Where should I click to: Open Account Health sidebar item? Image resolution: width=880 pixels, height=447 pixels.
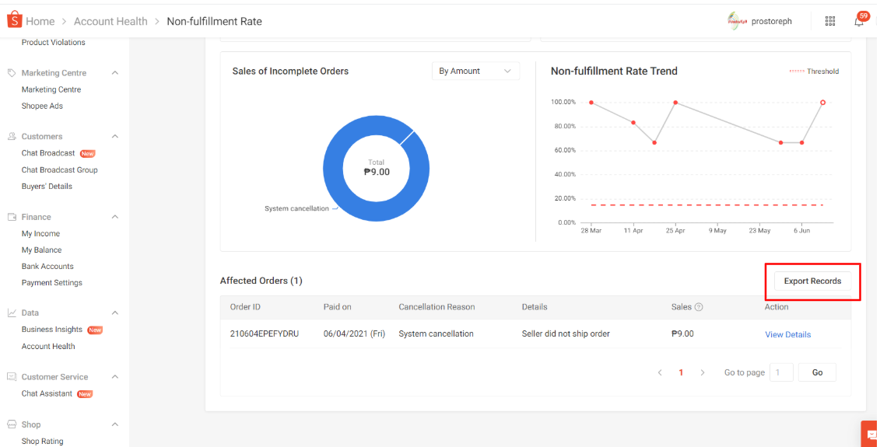click(x=48, y=346)
